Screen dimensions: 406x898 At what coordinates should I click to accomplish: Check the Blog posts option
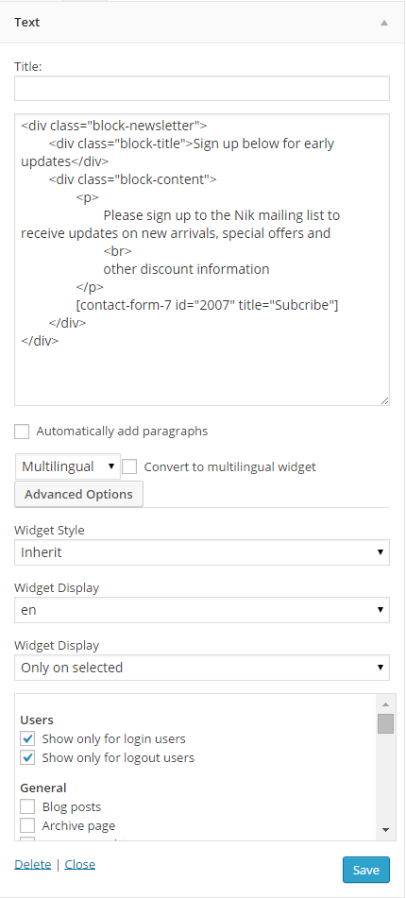(x=27, y=806)
